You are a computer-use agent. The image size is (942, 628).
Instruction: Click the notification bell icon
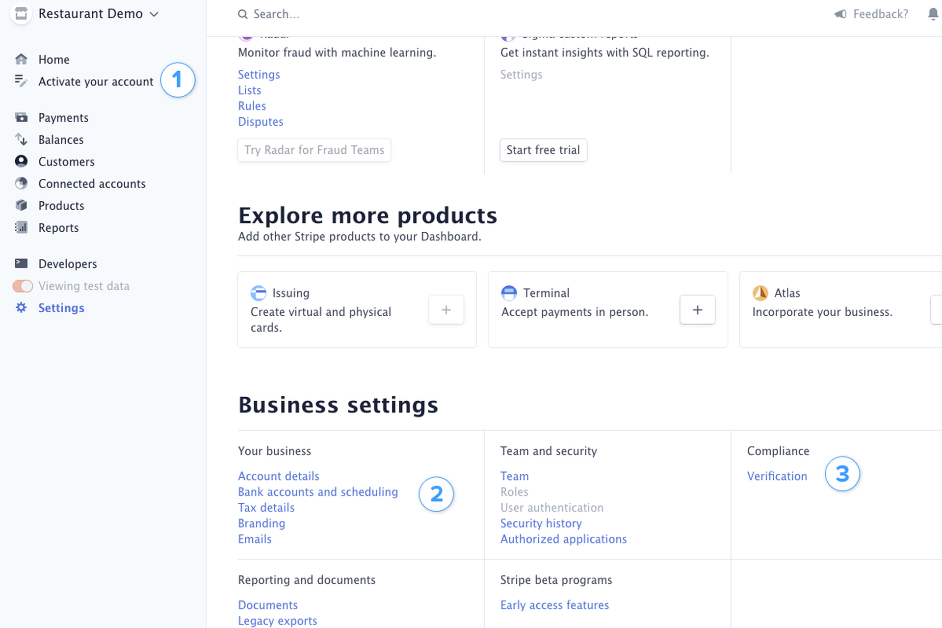[933, 14]
